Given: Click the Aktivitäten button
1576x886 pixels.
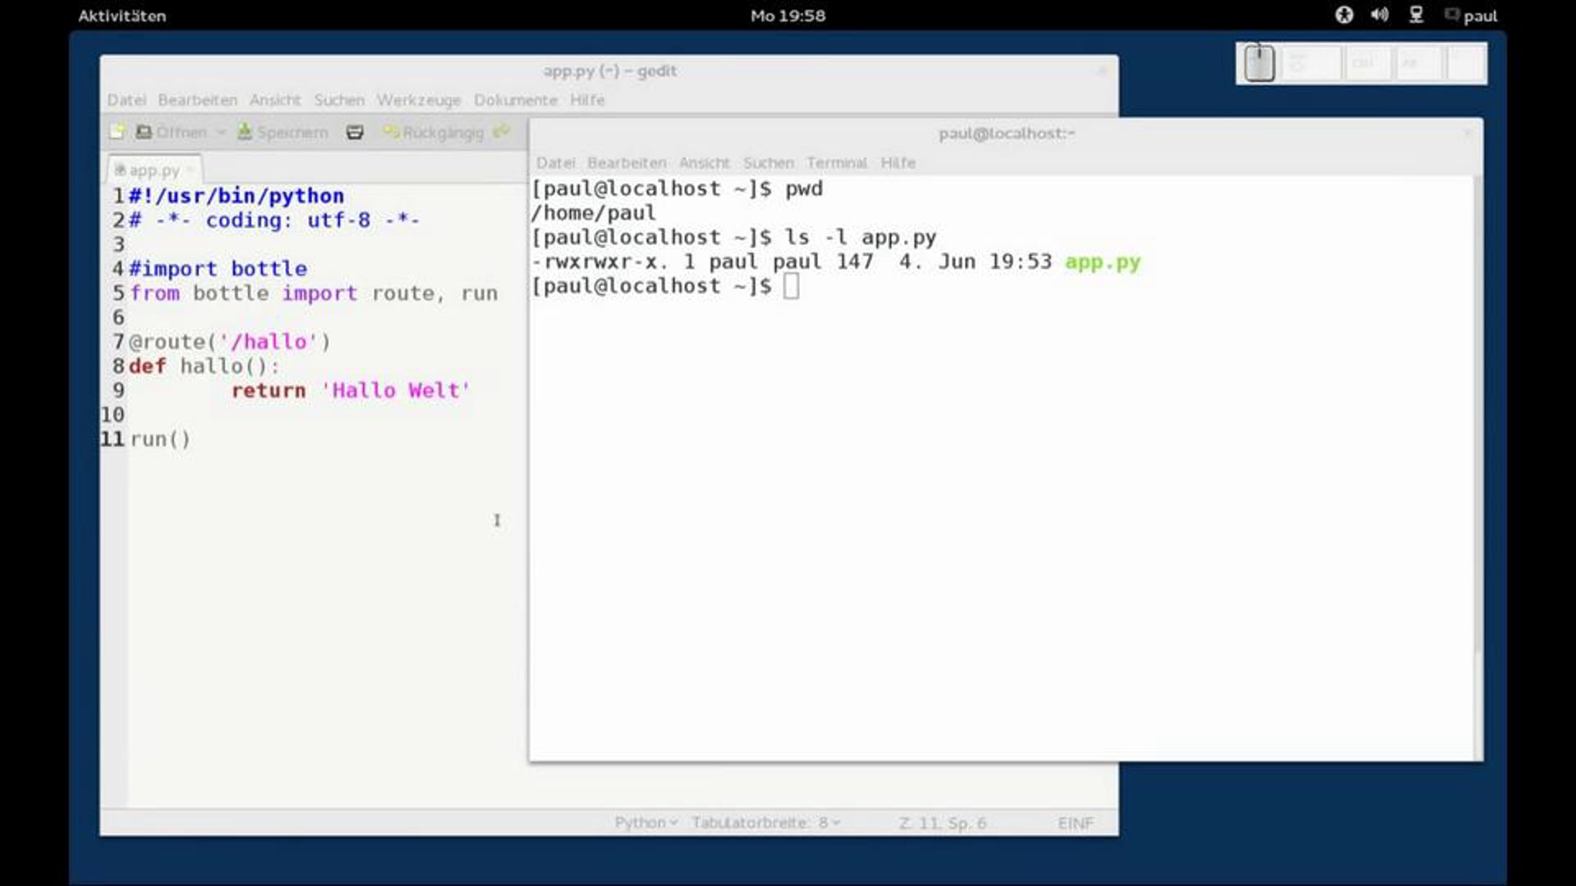Looking at the screenshot, I should (x=122, y=16).
